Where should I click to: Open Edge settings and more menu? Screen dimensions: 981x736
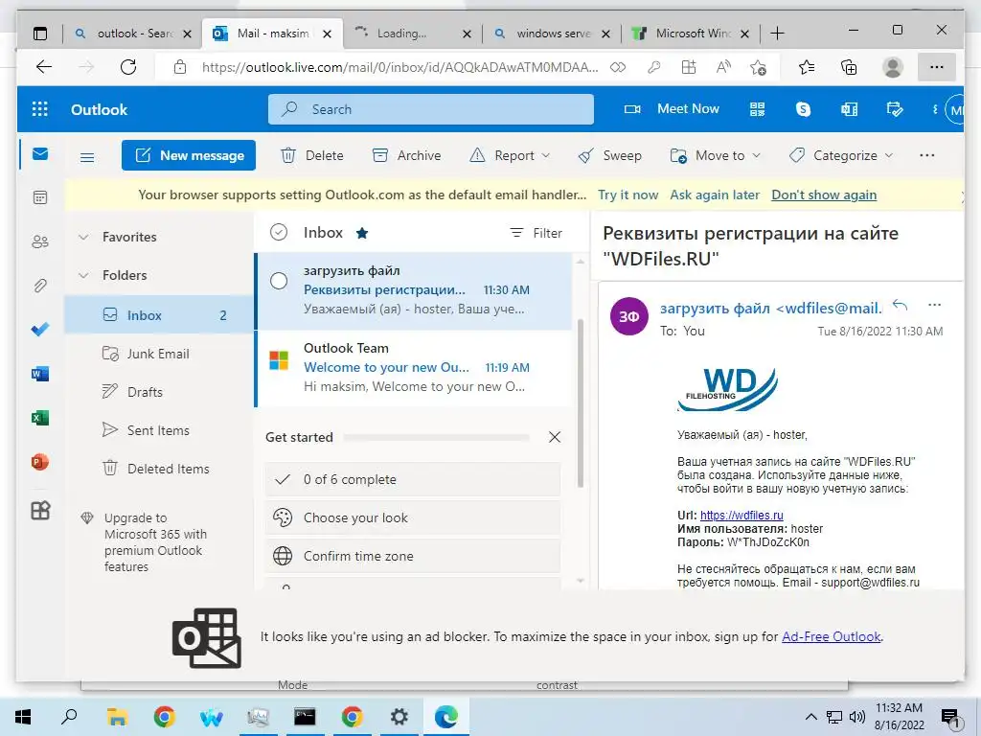(x=937, y=67)
